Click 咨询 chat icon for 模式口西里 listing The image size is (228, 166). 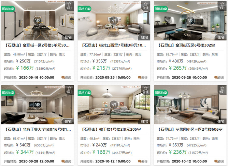143,77
